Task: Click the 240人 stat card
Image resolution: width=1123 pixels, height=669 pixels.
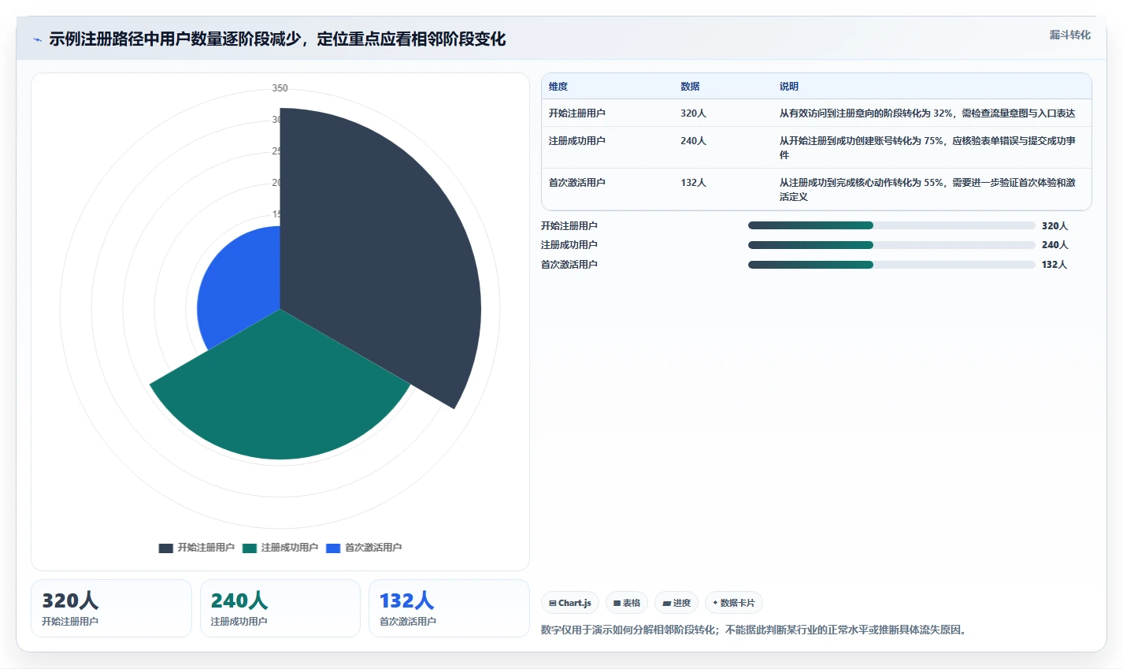Action: [280, 608]
